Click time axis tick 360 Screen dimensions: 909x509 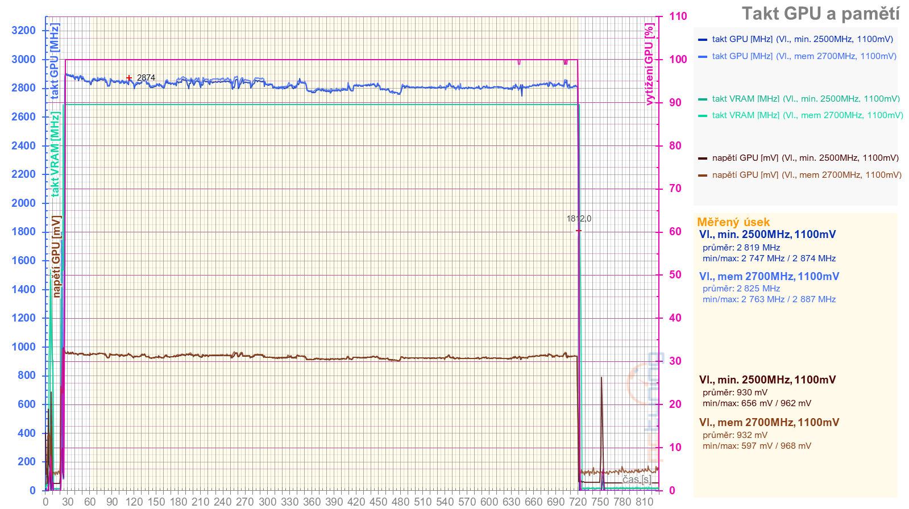(x=312, y=502)
